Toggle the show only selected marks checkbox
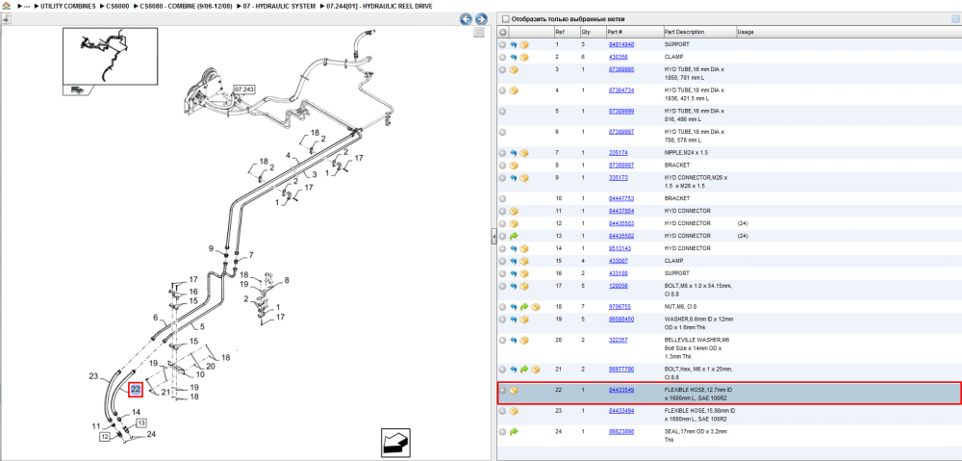Image resolution: width=962 pixels, height=461 pixels. pyautogui.click(x=506, y=19)
